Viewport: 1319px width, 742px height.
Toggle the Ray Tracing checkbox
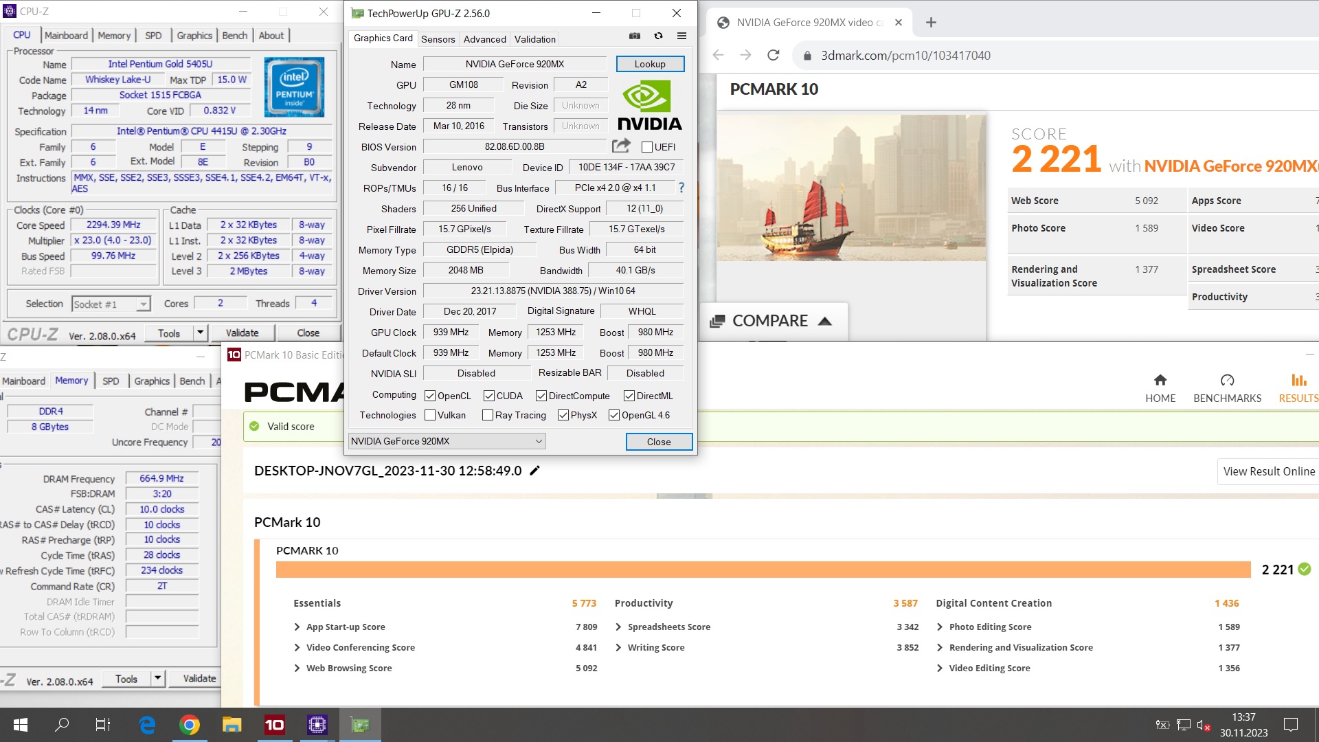coord(488,415)
